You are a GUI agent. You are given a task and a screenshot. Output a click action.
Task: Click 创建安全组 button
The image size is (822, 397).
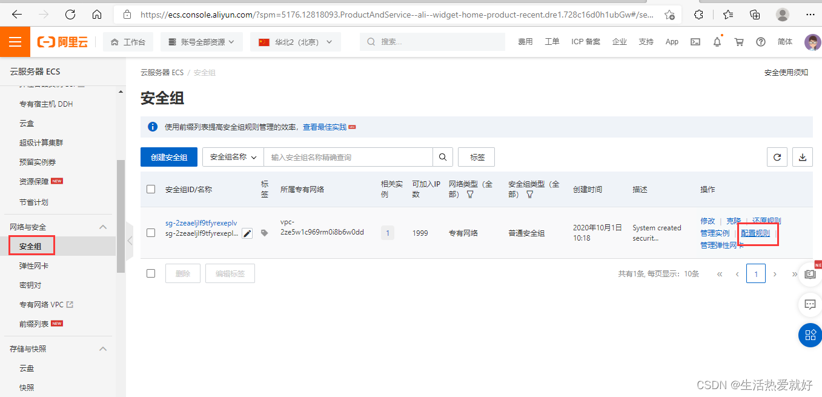click(168, 157)
